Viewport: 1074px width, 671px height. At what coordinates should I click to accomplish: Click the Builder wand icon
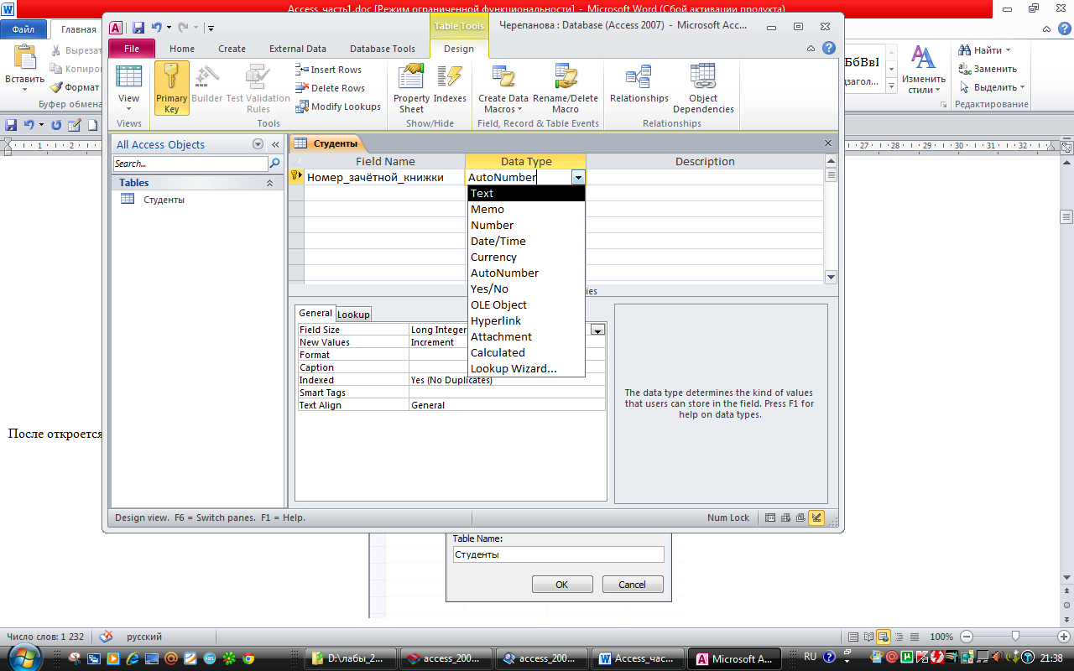coord(206,76)
